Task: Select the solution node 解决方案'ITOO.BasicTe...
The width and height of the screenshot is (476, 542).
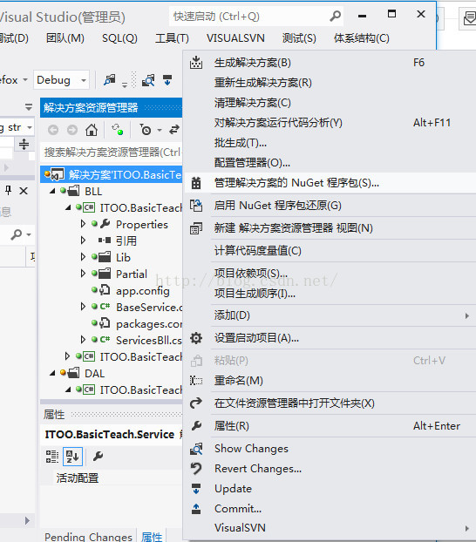Action: click(112, 174)
